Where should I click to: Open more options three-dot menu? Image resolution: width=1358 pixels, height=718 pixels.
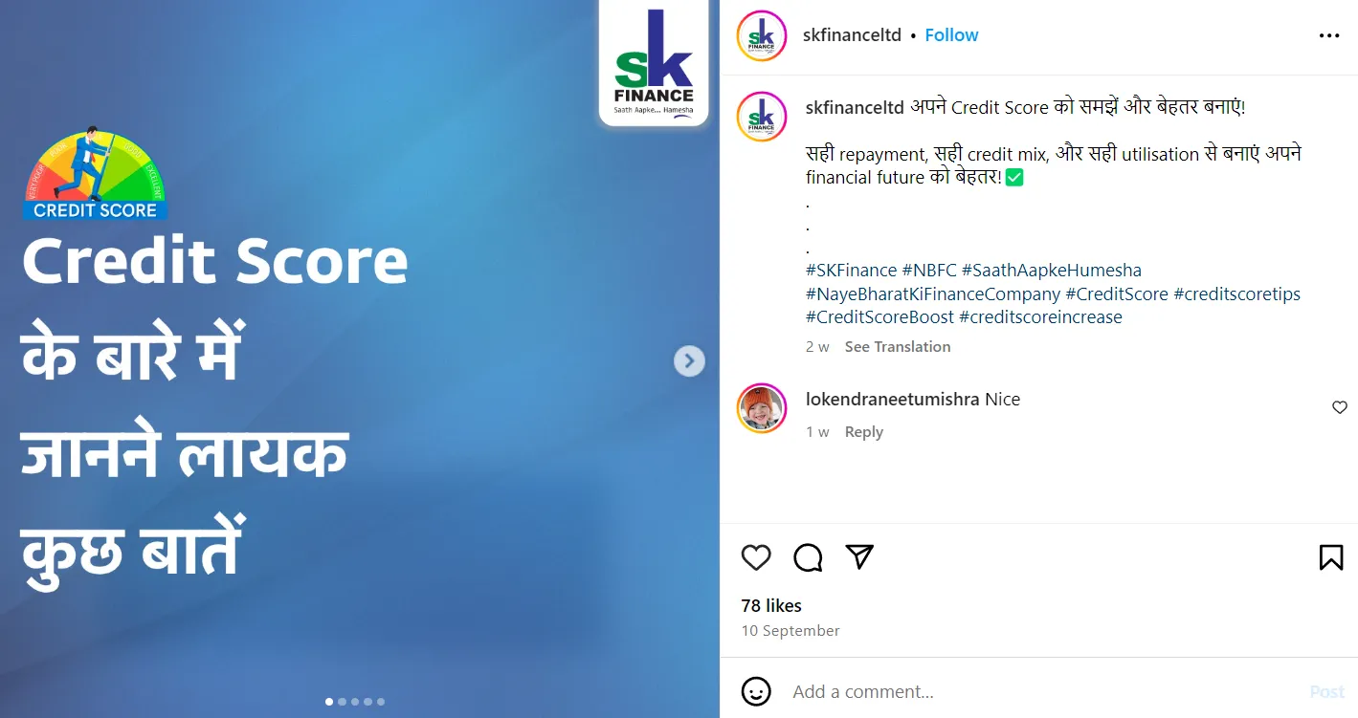[1329, 35]
